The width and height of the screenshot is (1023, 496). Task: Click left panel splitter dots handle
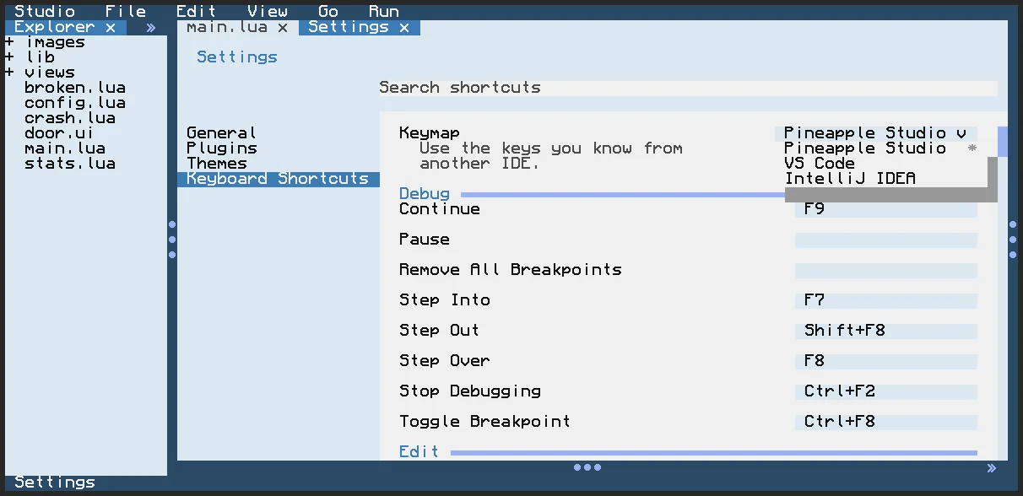pyautogui.click(x=172, y=240)
